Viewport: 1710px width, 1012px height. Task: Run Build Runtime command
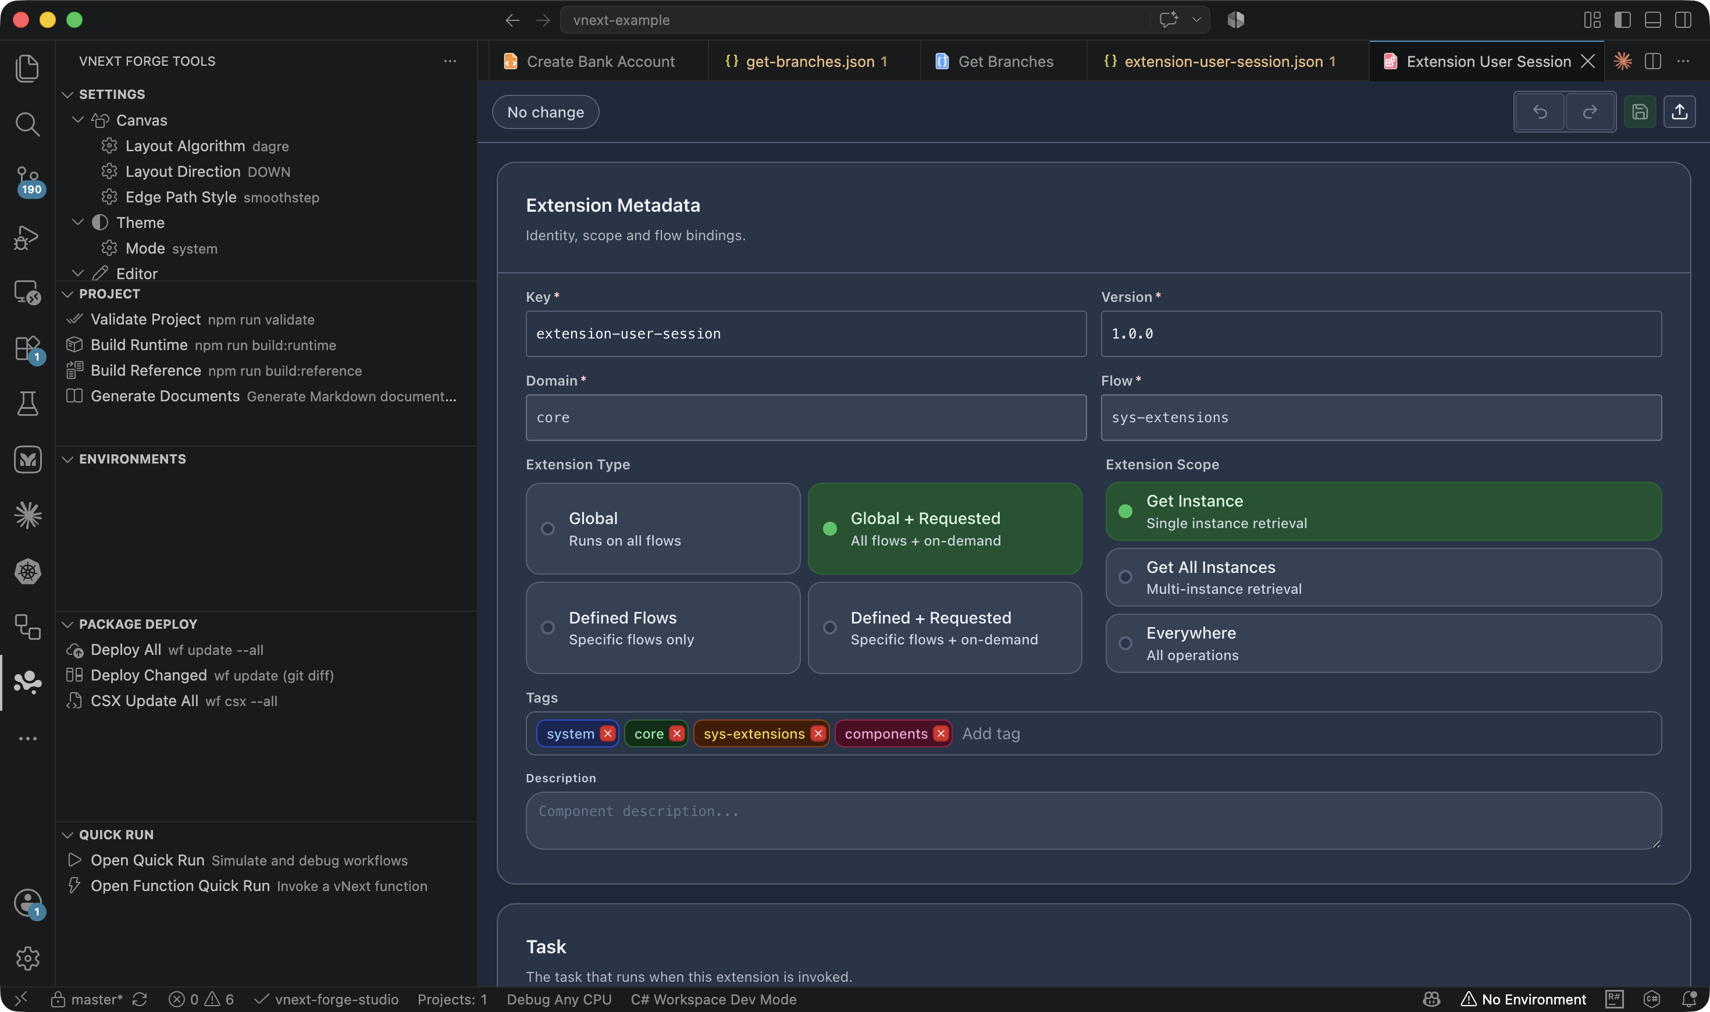click(266, 345)
